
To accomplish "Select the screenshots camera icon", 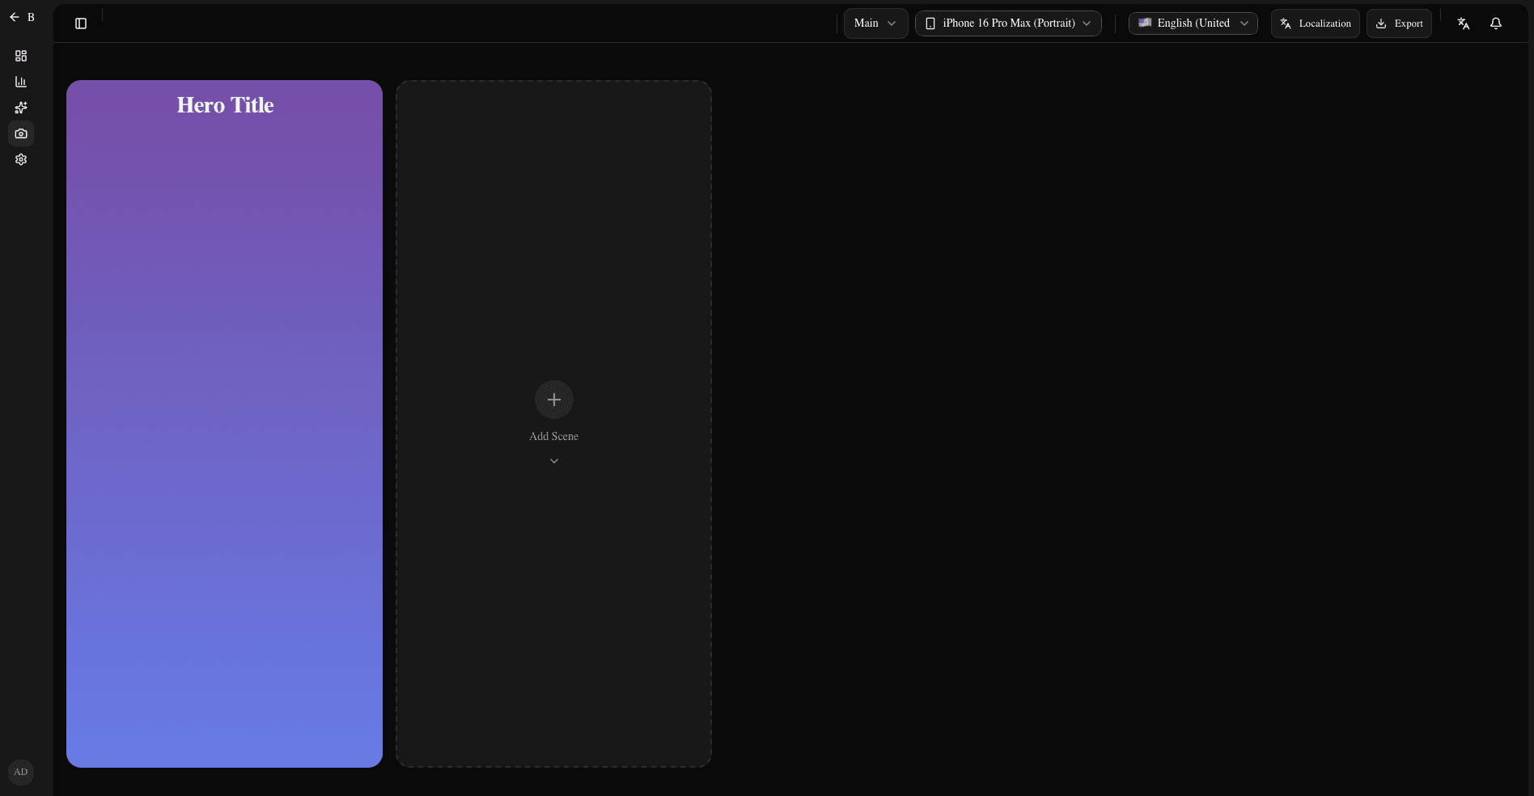I will point(21,133).
